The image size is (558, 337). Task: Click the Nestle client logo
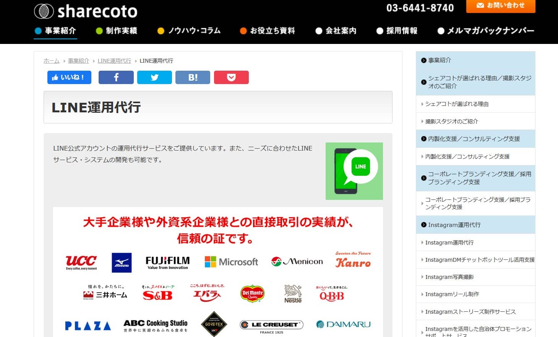coord(293,293)
